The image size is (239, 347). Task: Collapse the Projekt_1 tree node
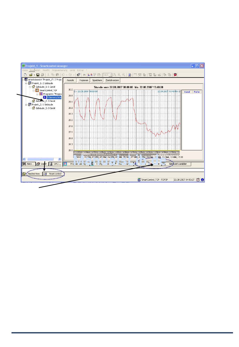pyautogui.click(x=26, y=83)
